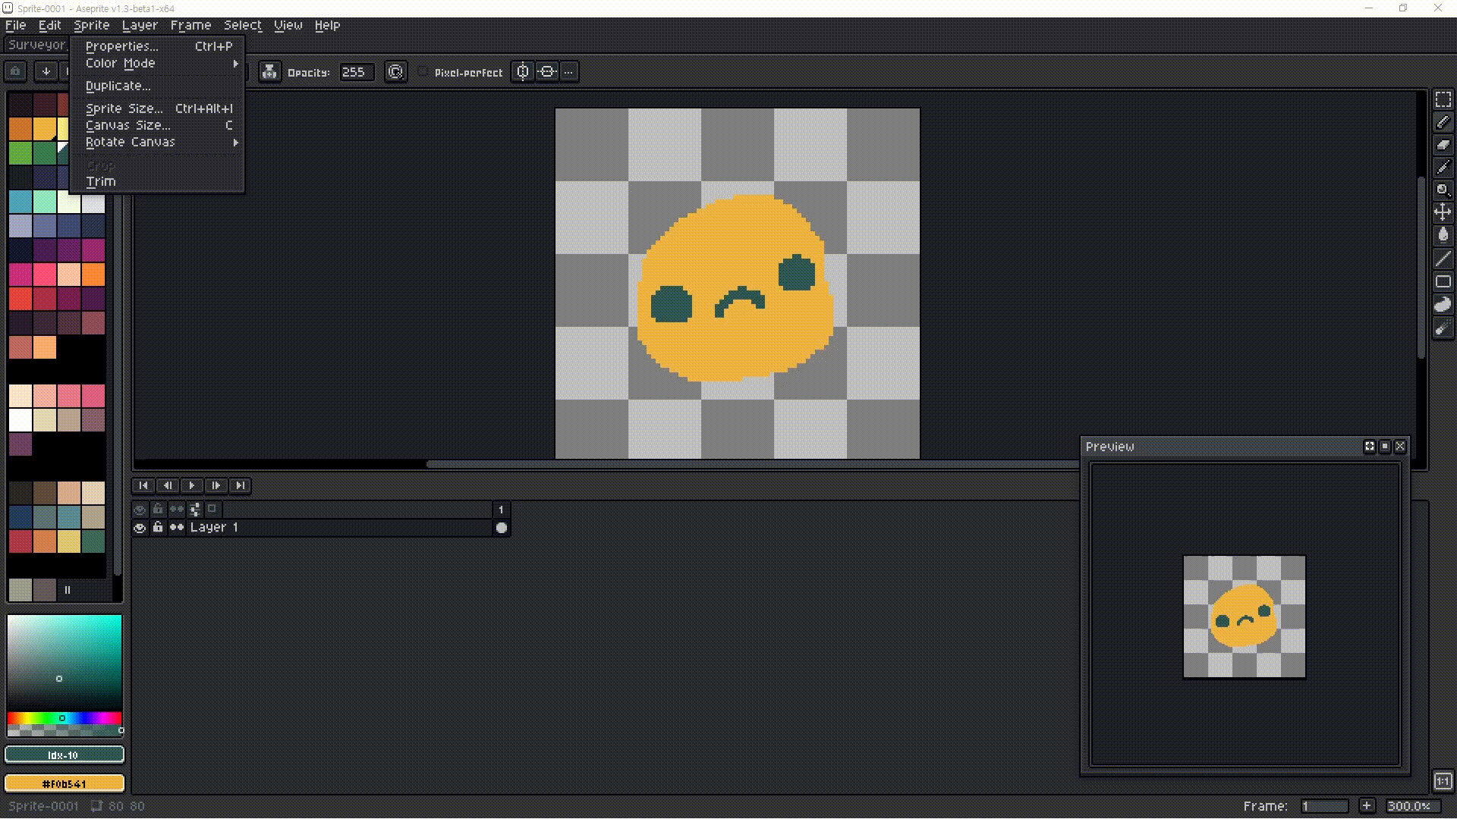Click the Opacity value field
This screenshot has height=819, width=1457.
pos(356,72)
